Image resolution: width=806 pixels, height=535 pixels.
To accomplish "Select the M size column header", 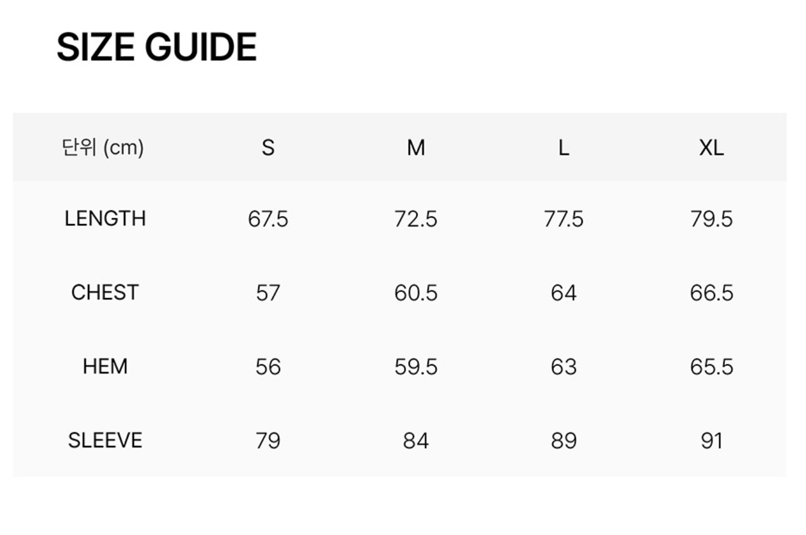I will point(416,148).
